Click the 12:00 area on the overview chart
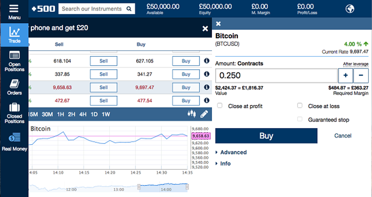 (71, 190)
